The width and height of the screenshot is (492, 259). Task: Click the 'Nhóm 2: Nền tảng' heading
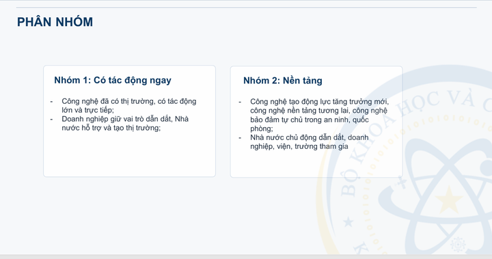[283, 81]
